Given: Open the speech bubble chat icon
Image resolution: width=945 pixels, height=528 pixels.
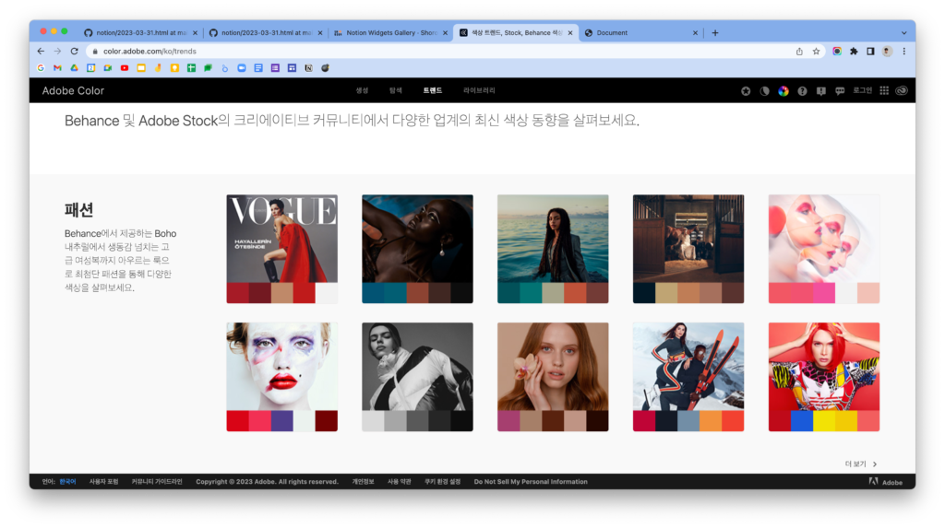Looking at the screenshot, I should pyautogui.click(x=840, y=91).
